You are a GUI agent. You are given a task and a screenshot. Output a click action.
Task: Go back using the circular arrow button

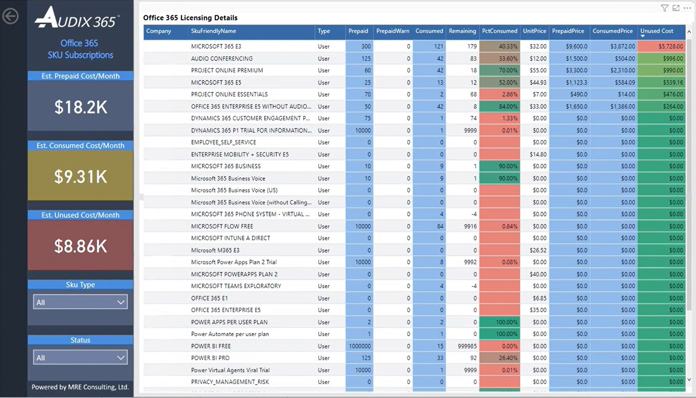pyautogui.click(x=10, y=16)
